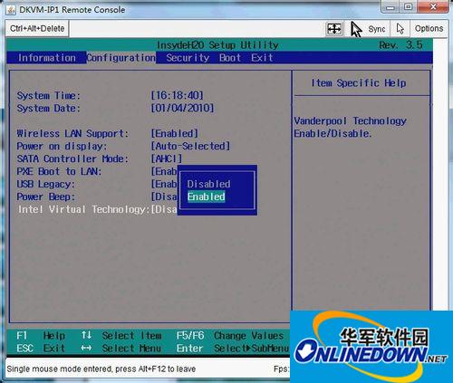Click the SATA Controller Mode label
Viewport: 453px width, 383px height.
[72, 158]
